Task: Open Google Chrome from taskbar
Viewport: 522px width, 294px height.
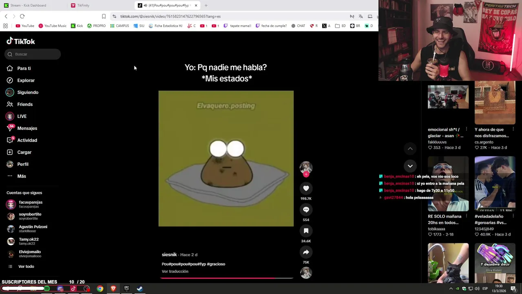Action: [100, 289]
